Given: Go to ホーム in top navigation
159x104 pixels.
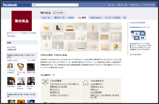Looking at the screenshot, I should point(111,5).
